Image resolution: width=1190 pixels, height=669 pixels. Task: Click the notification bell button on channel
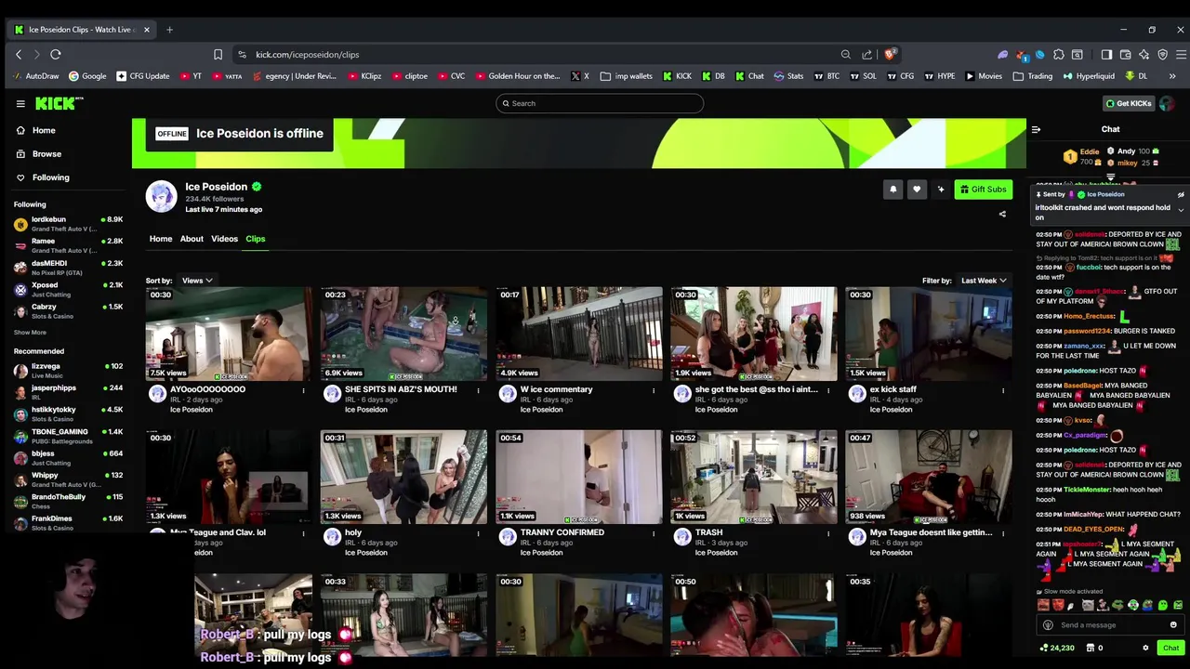point(892,190)
